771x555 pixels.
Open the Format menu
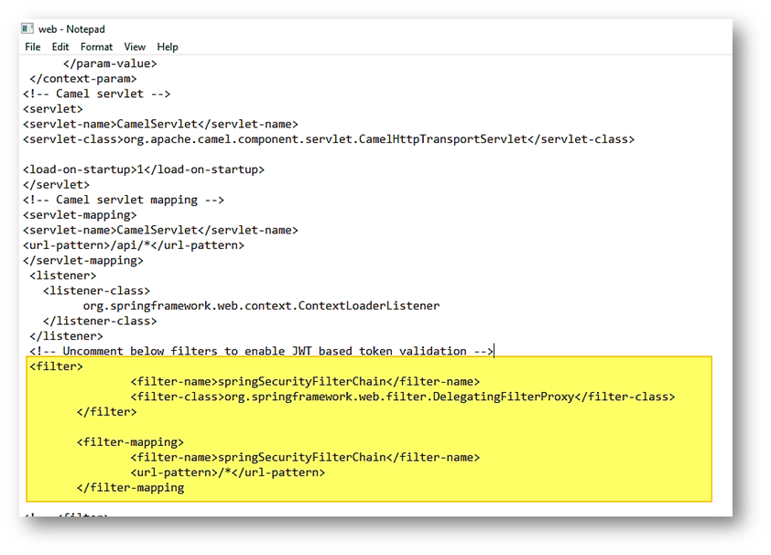[x=96, y=47]
